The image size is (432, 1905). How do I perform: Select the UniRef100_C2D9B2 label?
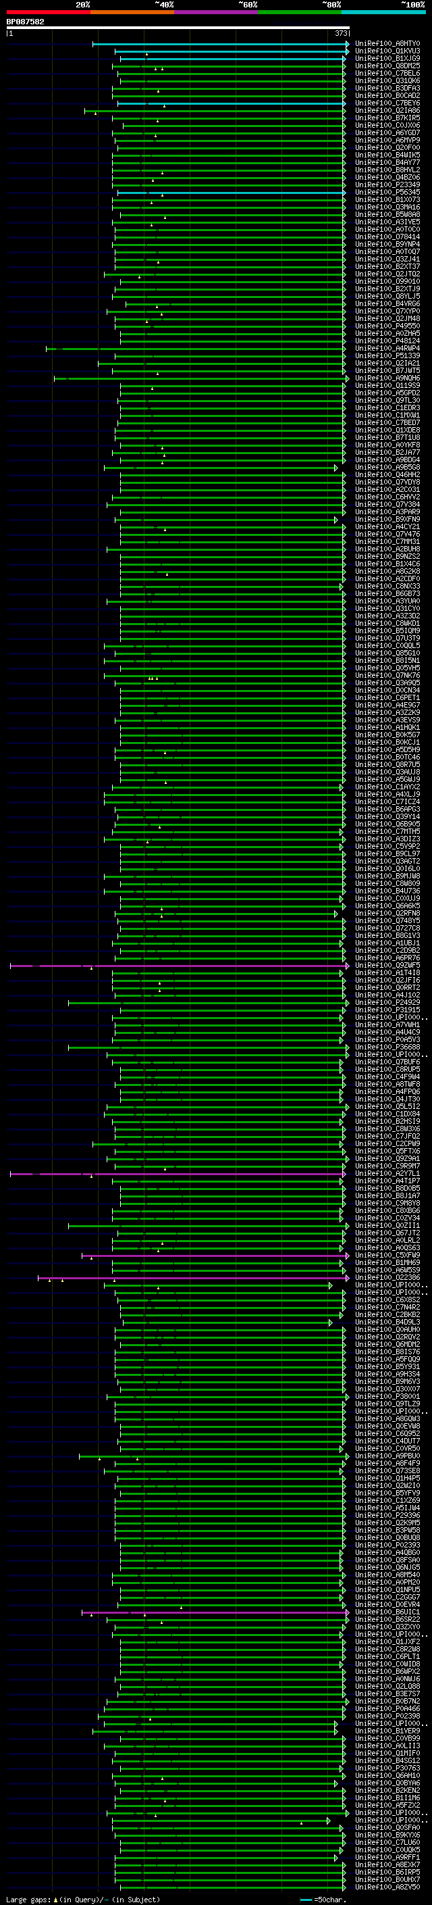pyautogui.click(x=387, y=951)
